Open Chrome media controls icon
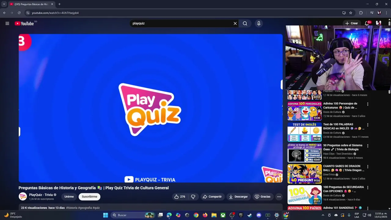The height and width of the screenshot is (220, 391). click(372, 13)
